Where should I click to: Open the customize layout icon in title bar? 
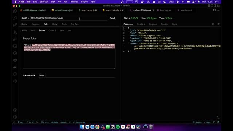218,6
